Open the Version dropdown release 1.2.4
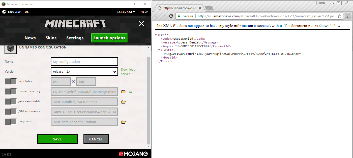353x158 pixels. point(84,72)
